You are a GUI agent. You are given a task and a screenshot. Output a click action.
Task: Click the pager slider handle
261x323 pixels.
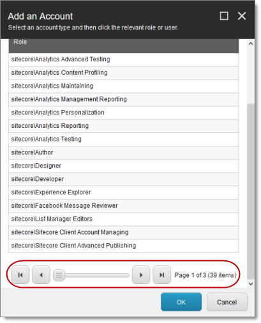coord(59,275)
